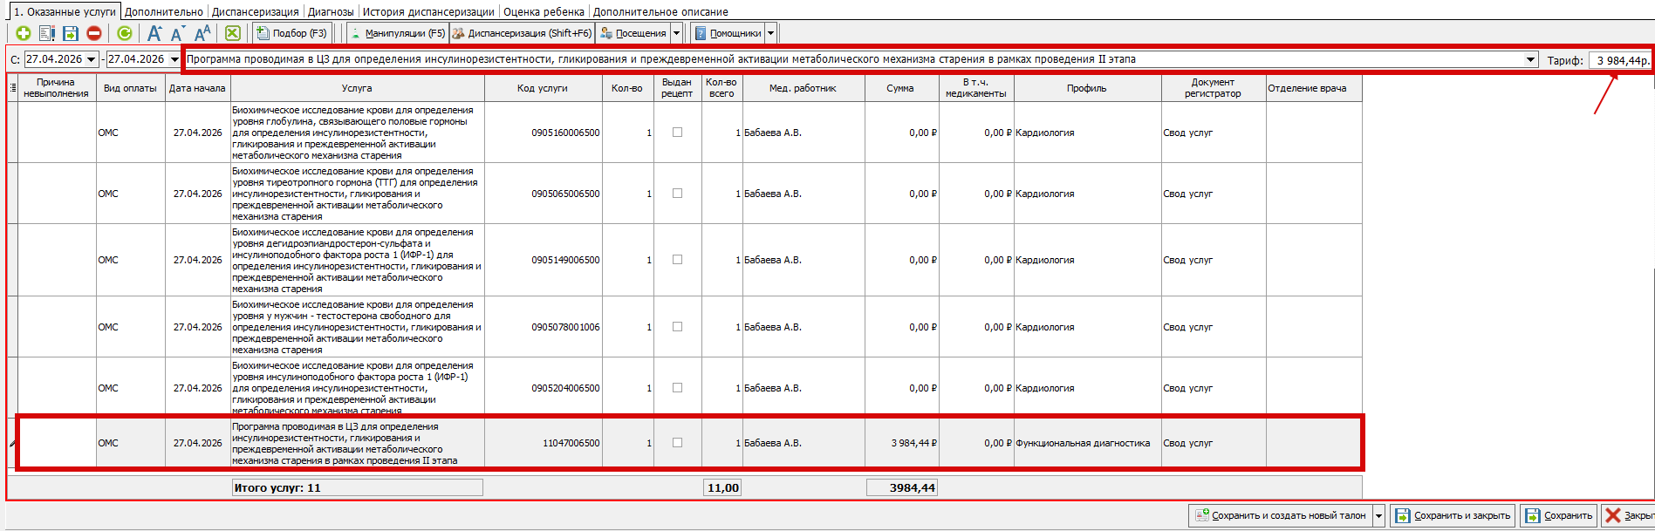1655x531 pixels.
Task: Decrease font size with the small A icon
Action: coord(177,33)
